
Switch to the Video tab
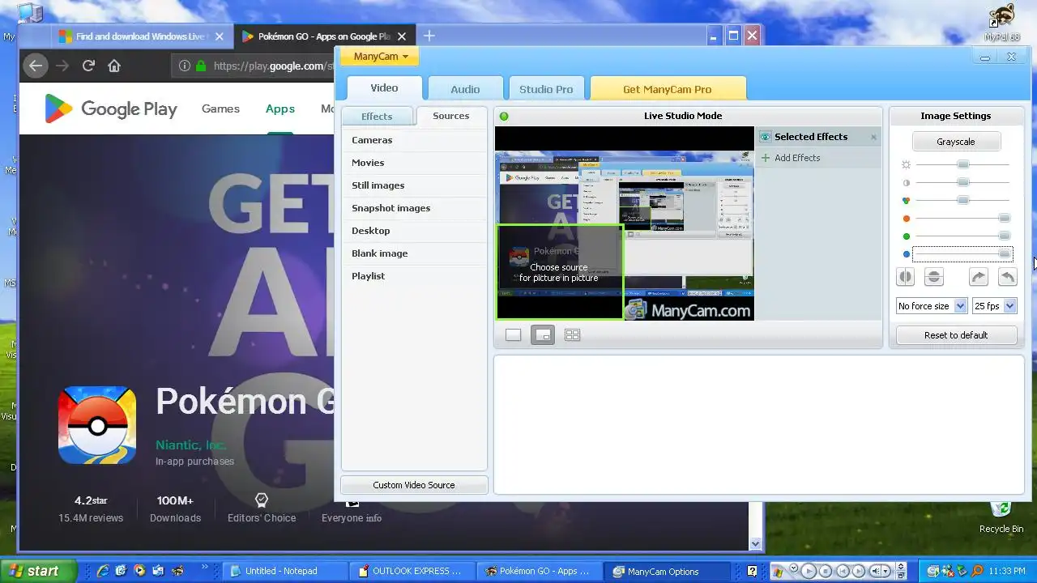(x=384, y=88)
